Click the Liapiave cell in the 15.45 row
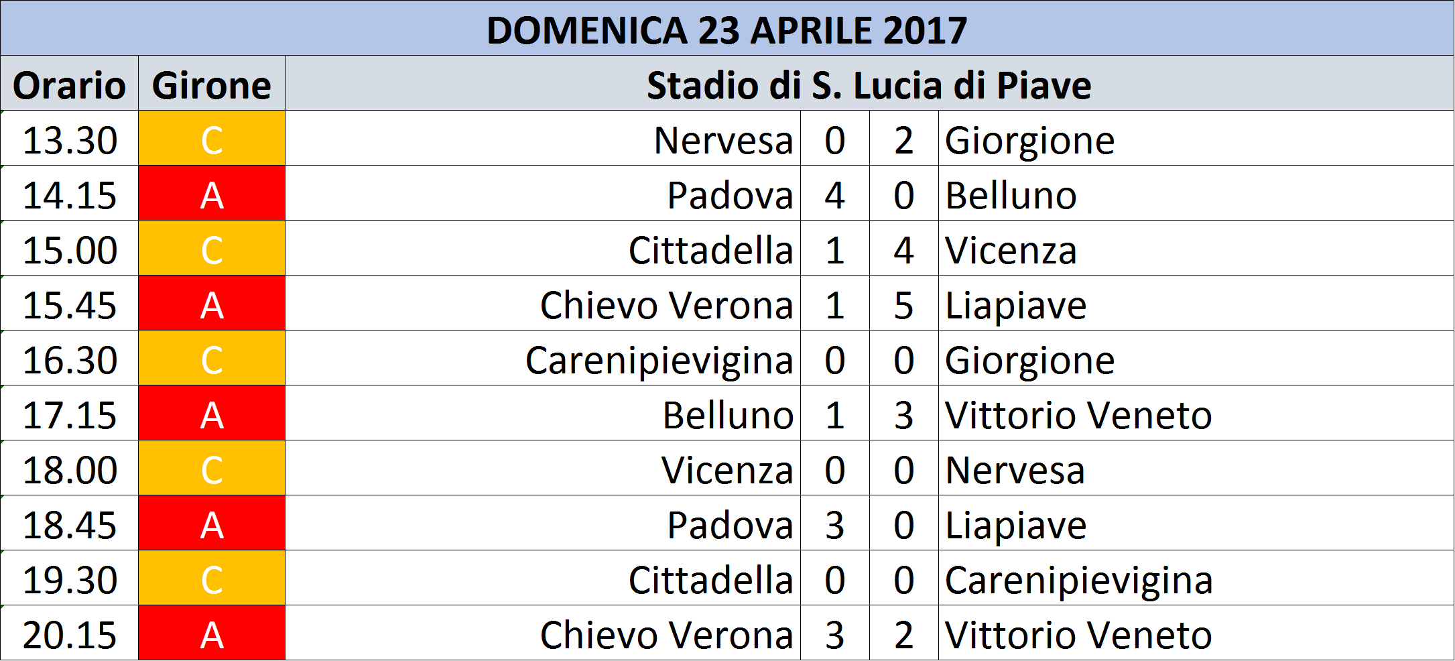Image resolution: width=1455 pixels, height=661 pixels. pos(1196,303)
